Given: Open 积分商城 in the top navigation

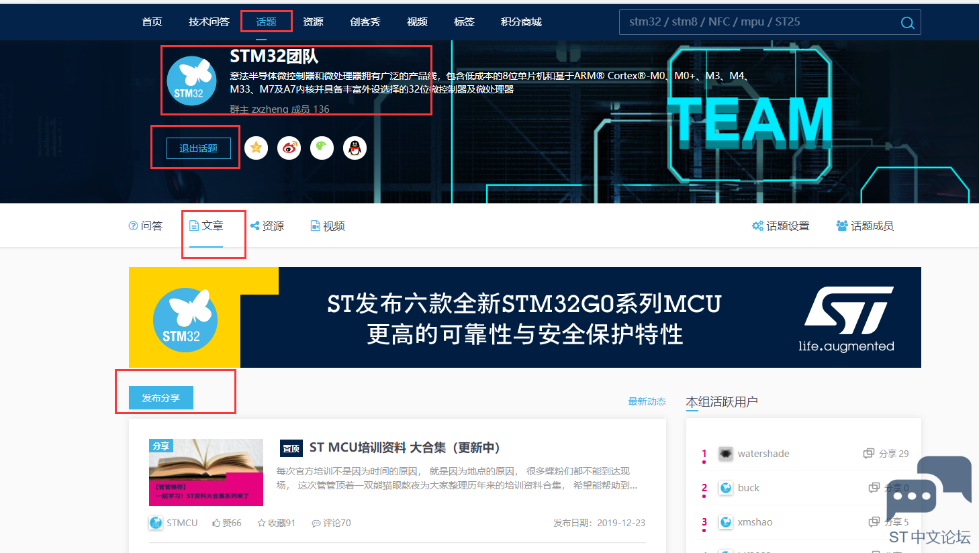Looking at the screenshot, I should (521, 22).
